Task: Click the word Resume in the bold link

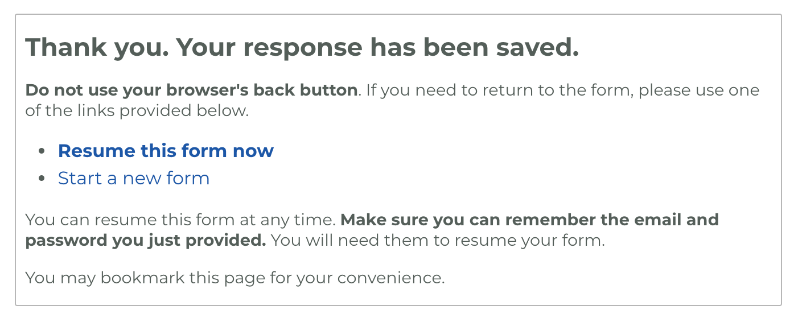Action: coord(97,151)
